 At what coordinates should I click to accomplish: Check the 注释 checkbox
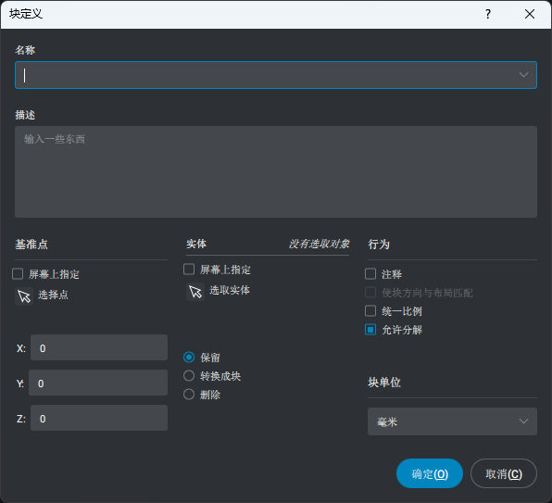[370, 274]
